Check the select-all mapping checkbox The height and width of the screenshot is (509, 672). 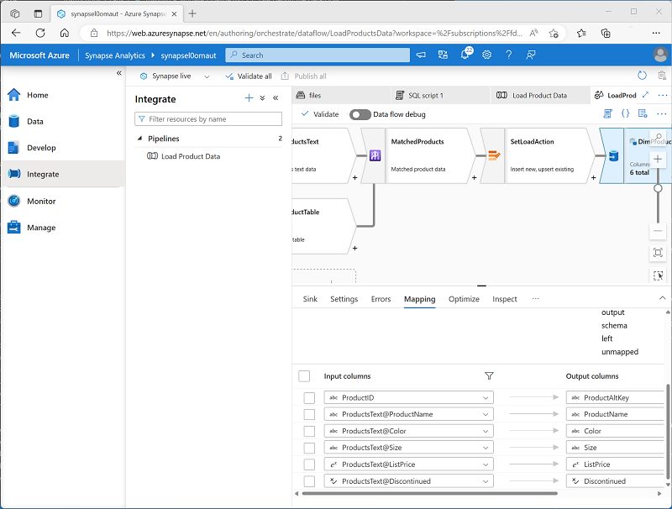[x=304, y=376]
